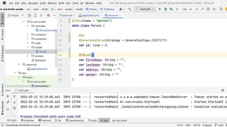Close the Person.kt tab
This screenshot has height=127, width=227.
point(120,15)
